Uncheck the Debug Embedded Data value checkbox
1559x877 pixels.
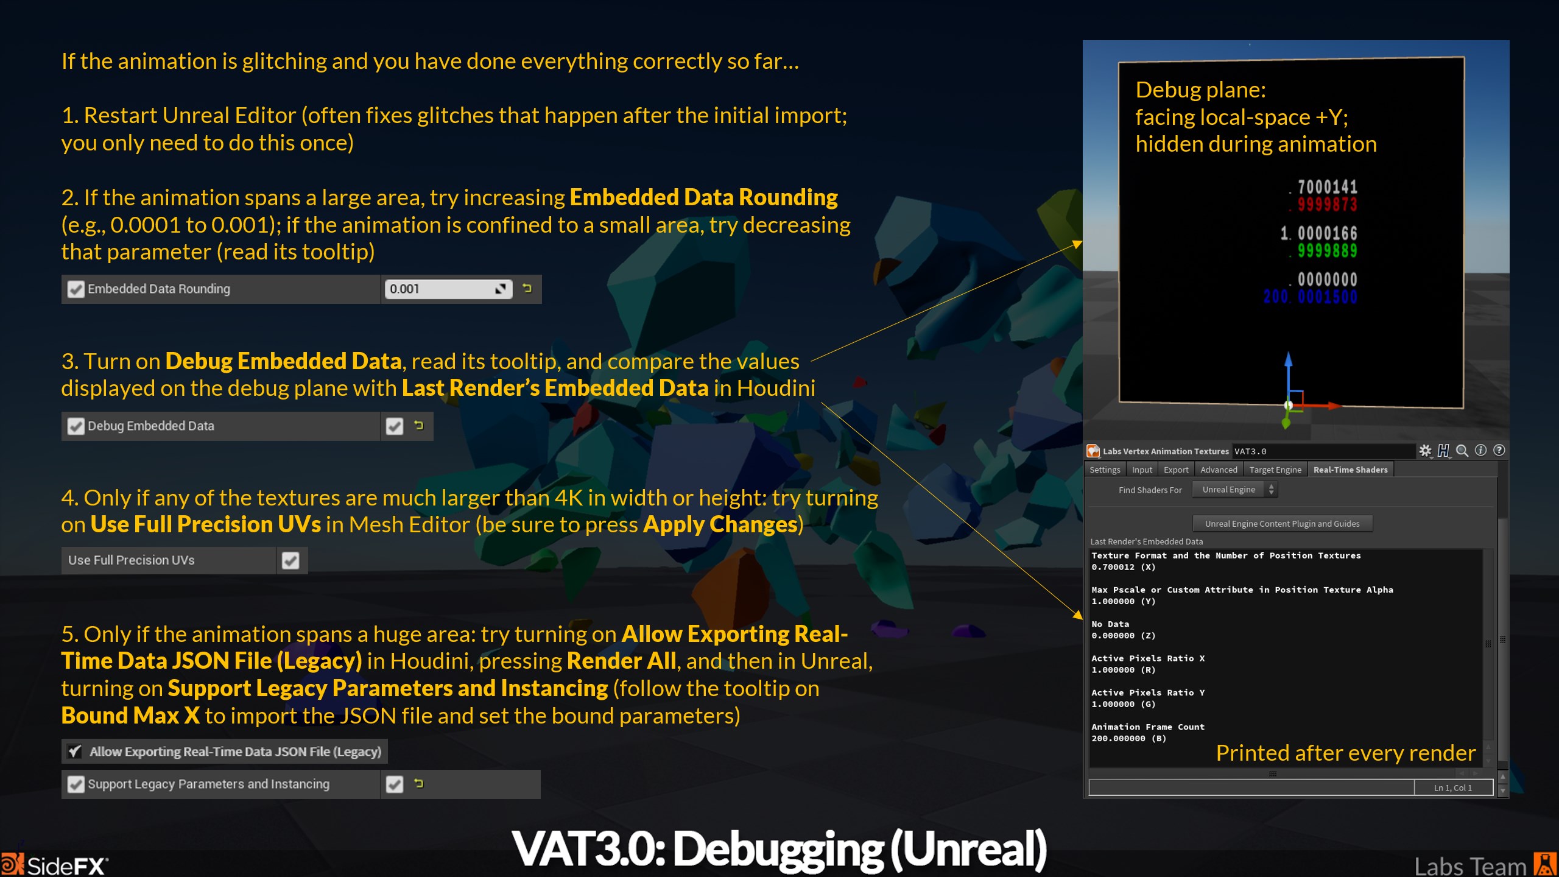point(395,426)
